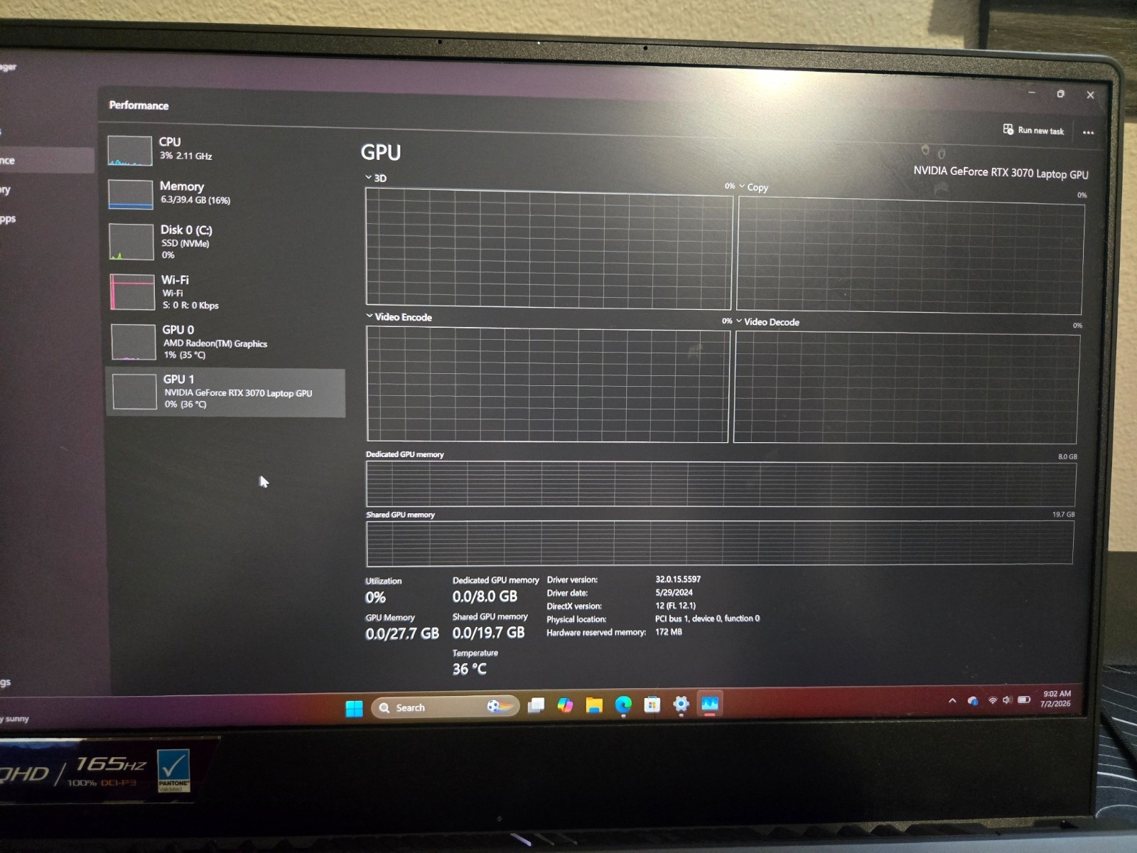The width and height of the screenshot is (1137, 853).
Task: Click hardware reserved memory 172 MB
Action: tap(668, 631)
